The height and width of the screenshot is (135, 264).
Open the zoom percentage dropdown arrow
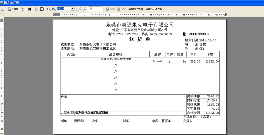(x=72, y=9)
